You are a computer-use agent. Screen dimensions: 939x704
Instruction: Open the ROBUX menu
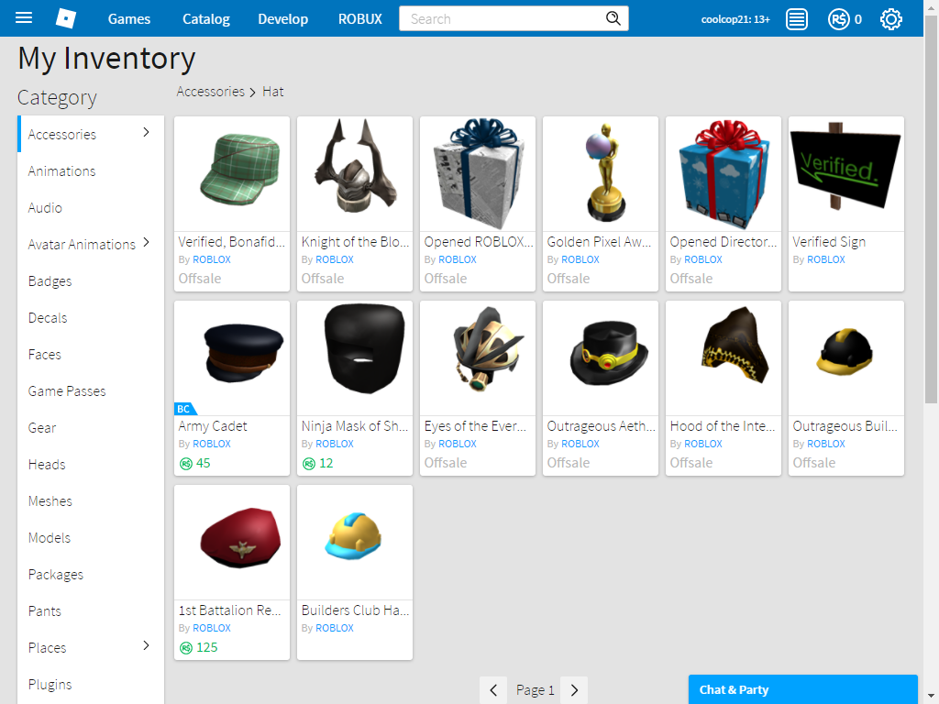(359, 19)
